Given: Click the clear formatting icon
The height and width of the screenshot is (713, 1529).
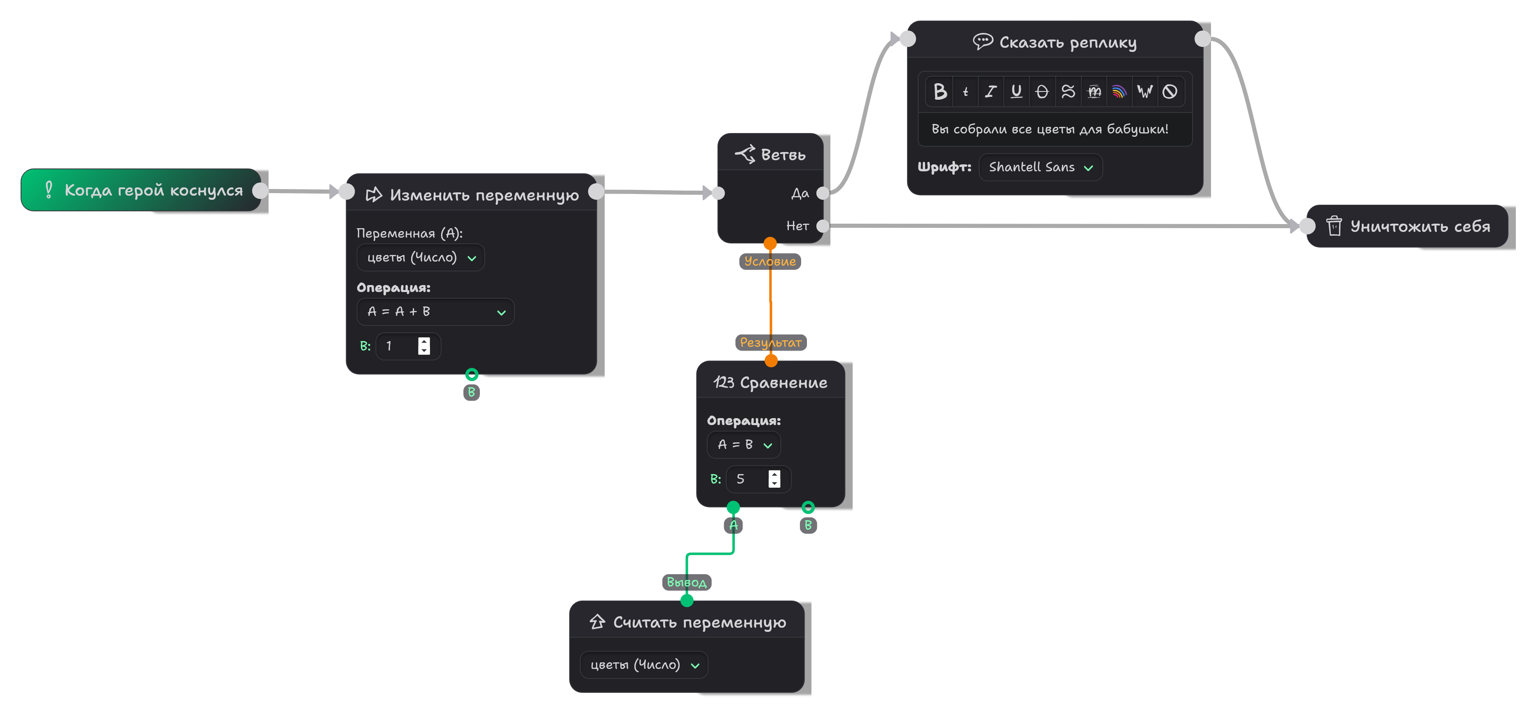Looking at the screenshot, I should point(1170,91).
